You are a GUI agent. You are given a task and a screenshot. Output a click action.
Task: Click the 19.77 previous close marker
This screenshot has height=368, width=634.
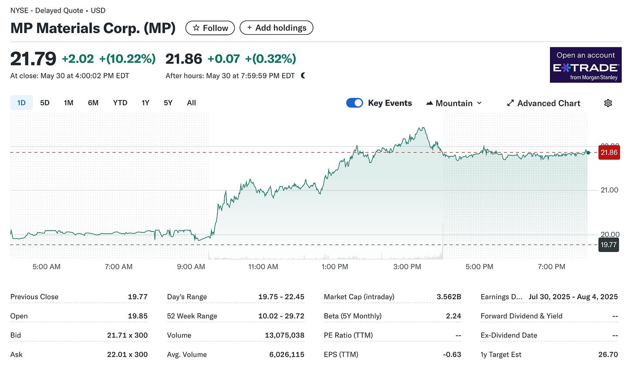tap(609, 244)
